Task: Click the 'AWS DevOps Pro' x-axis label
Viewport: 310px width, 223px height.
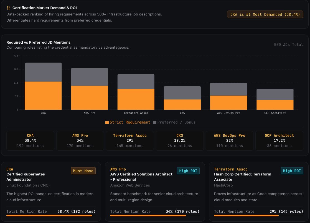Action: pyautogui.click(x=228, y=113)
